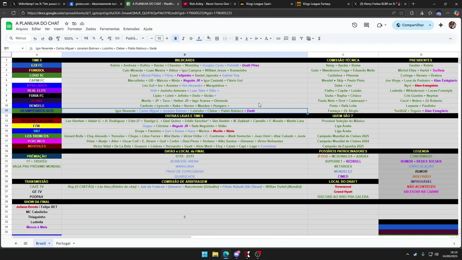This screenshot has height=260, width=462.
Task: Toggle bold formatting
Action: (175, 39)
